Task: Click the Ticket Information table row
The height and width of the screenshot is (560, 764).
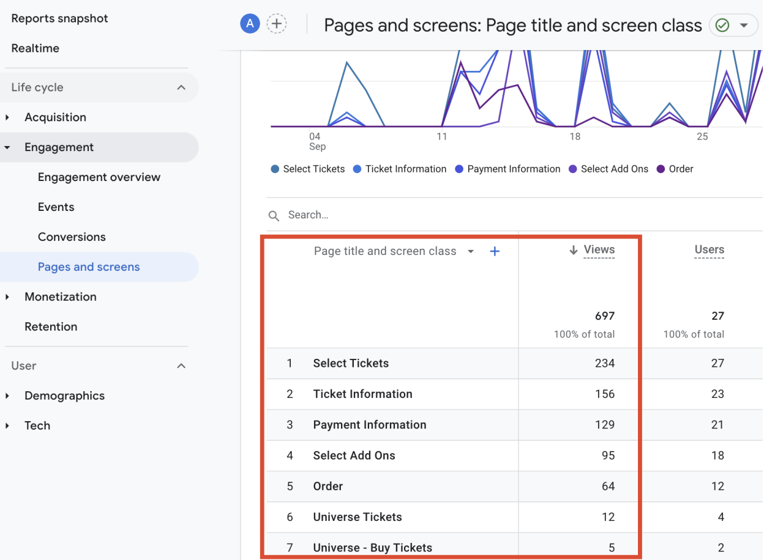Action: point(515,394)
